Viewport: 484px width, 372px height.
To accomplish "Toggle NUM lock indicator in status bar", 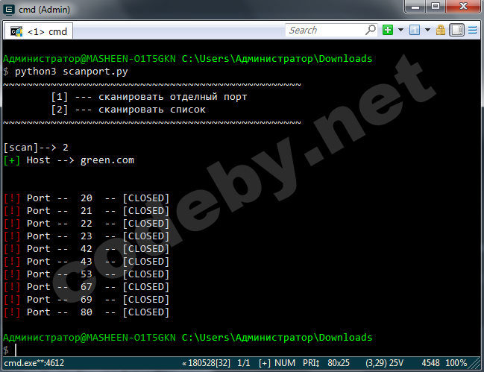I will coord(285,363).
